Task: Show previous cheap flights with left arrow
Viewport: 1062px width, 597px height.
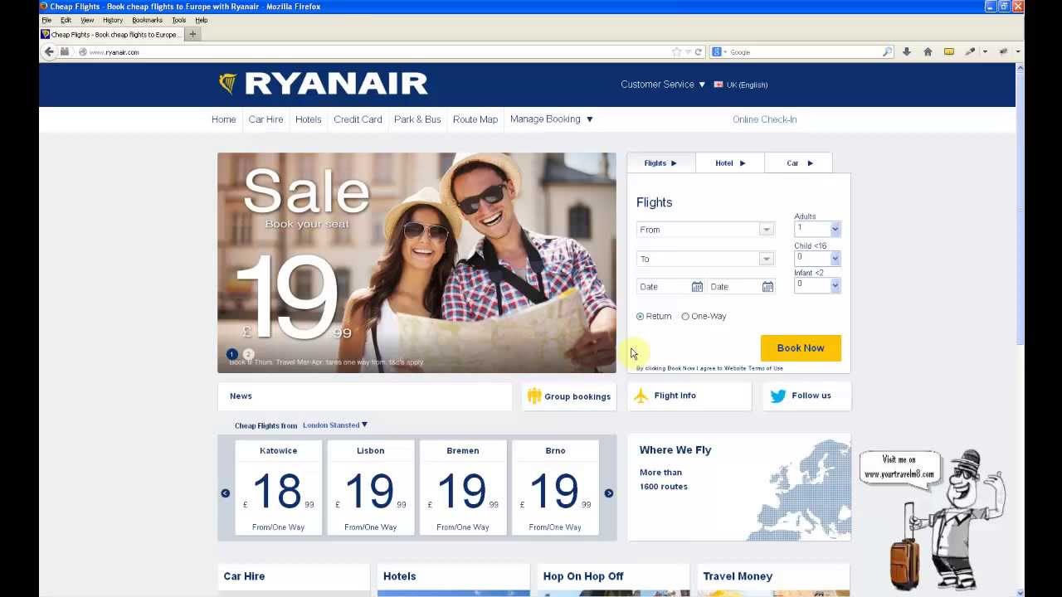Action: coord(225,493)
